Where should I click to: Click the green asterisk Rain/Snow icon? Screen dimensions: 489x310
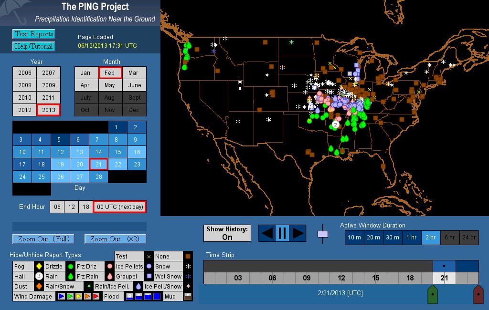[x=89, y=286]
